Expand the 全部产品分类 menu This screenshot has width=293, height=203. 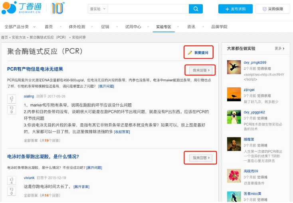tap(20, 27)
